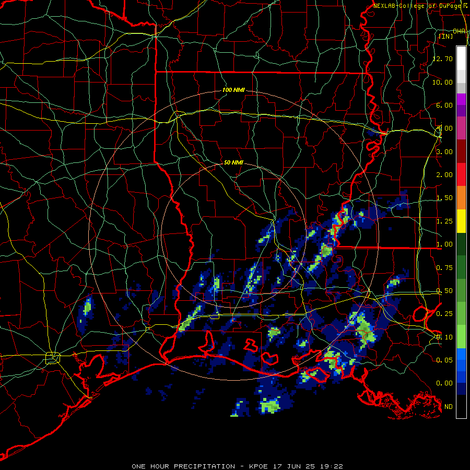Pick the pink swatch beside 4.00

click(461, 128)
